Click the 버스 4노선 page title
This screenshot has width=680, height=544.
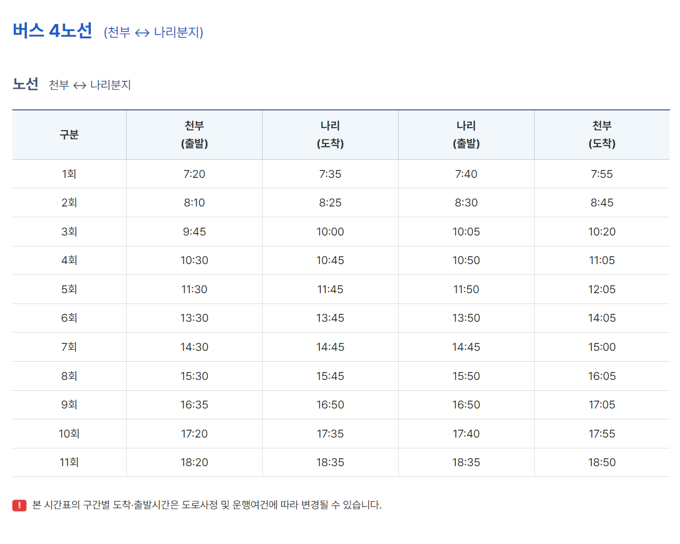point(52,31)
